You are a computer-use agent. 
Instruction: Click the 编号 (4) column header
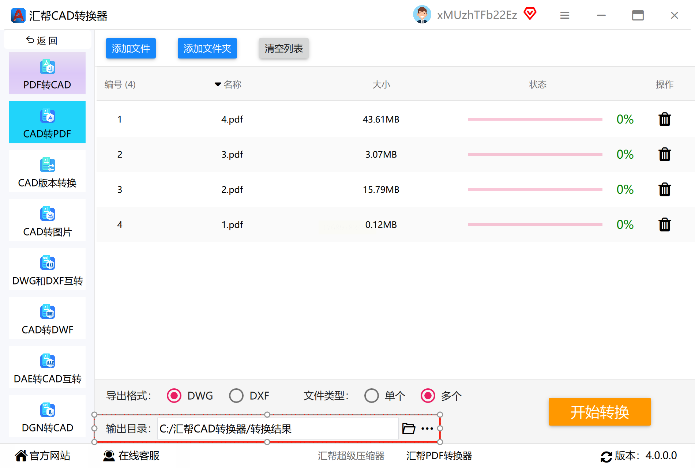tap(120, 84)
